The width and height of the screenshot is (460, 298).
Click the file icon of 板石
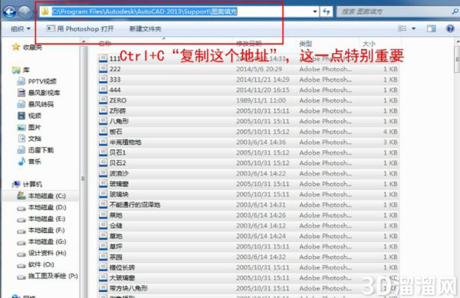tap(103, 132)
